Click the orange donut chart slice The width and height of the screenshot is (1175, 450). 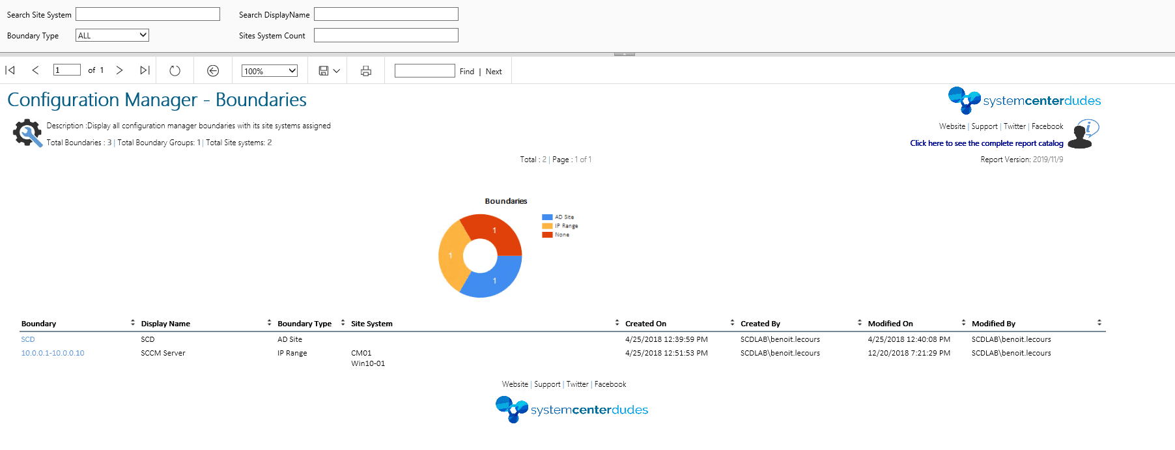(451, 255)
